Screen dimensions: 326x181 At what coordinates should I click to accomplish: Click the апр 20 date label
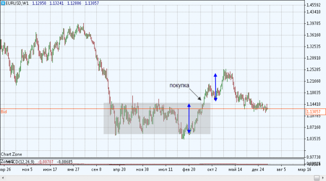click(x=119, y=170)
